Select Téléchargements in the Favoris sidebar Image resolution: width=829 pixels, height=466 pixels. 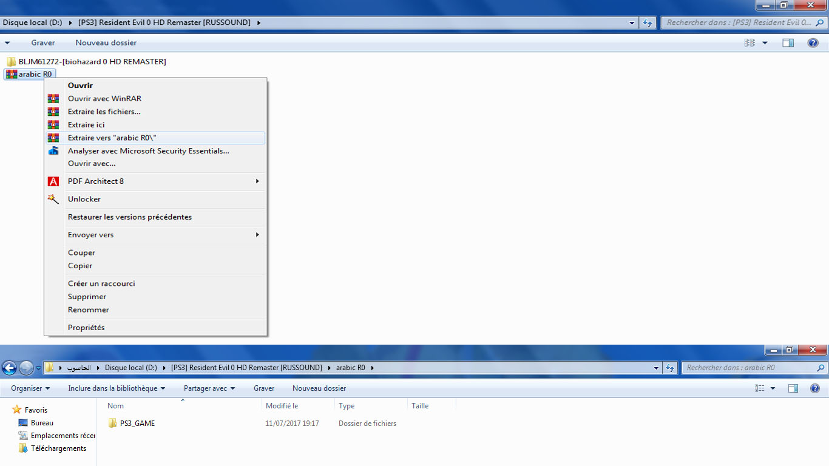[x=58, y=448]
